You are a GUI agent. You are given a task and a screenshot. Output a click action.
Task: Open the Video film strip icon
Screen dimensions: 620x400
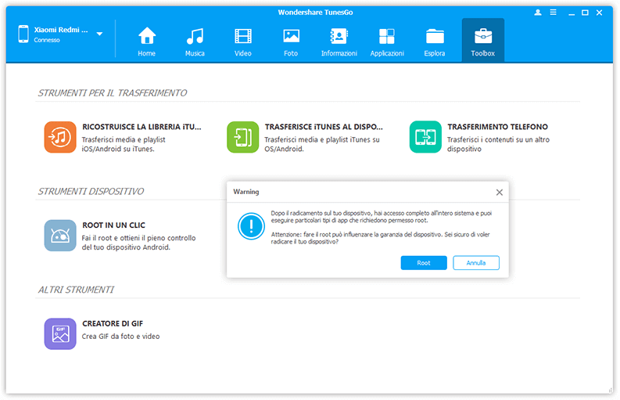pos(243,36)
